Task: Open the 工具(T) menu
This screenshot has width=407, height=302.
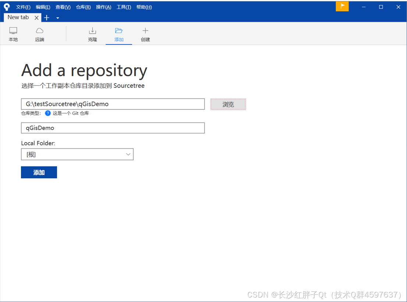Action: 124,7
